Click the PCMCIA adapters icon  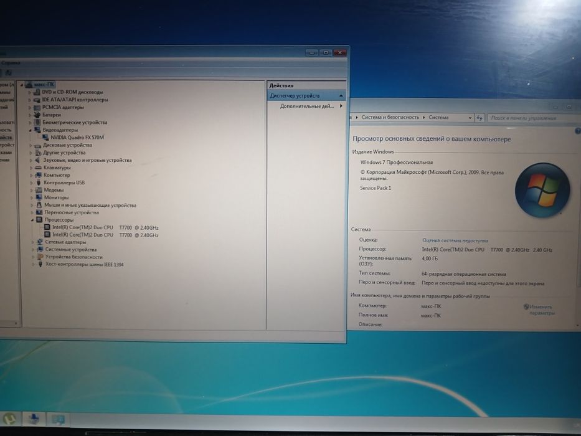point(37,107)
